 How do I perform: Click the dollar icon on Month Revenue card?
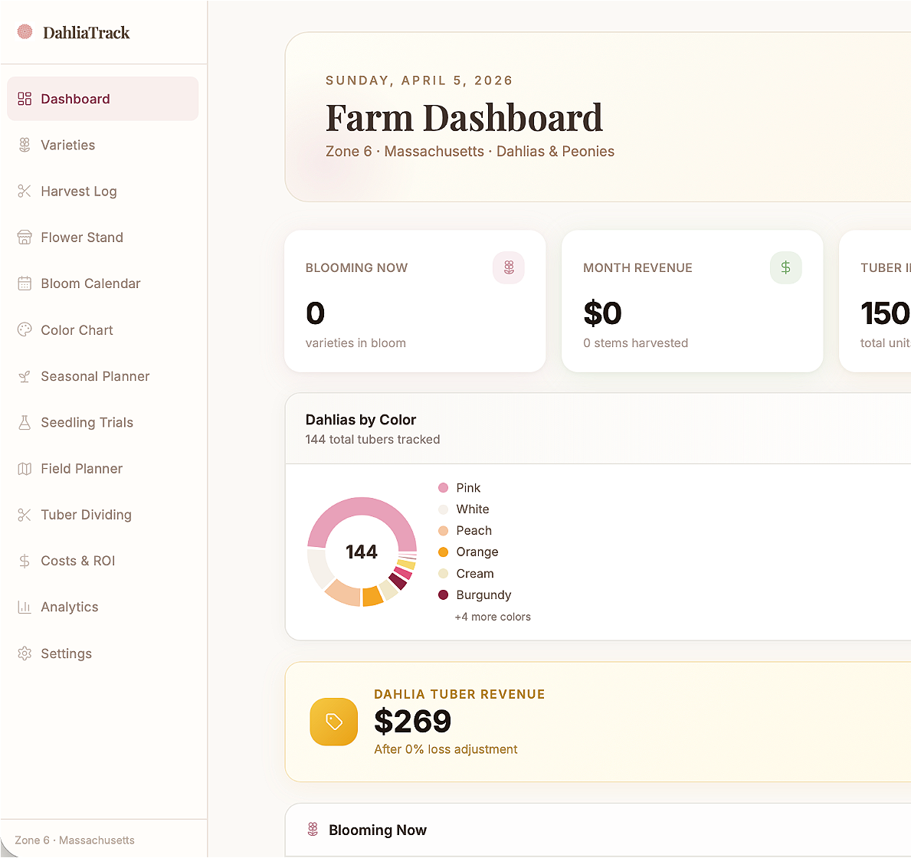[x=785, y=267]
